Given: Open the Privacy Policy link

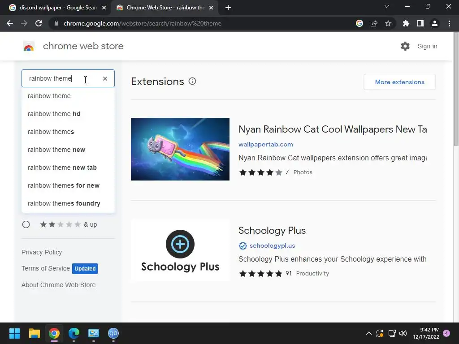Looking at the screenshot, I should [42, 252].
